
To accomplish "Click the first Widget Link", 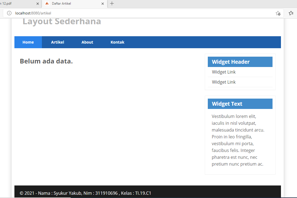I will [x=224, y=72].
